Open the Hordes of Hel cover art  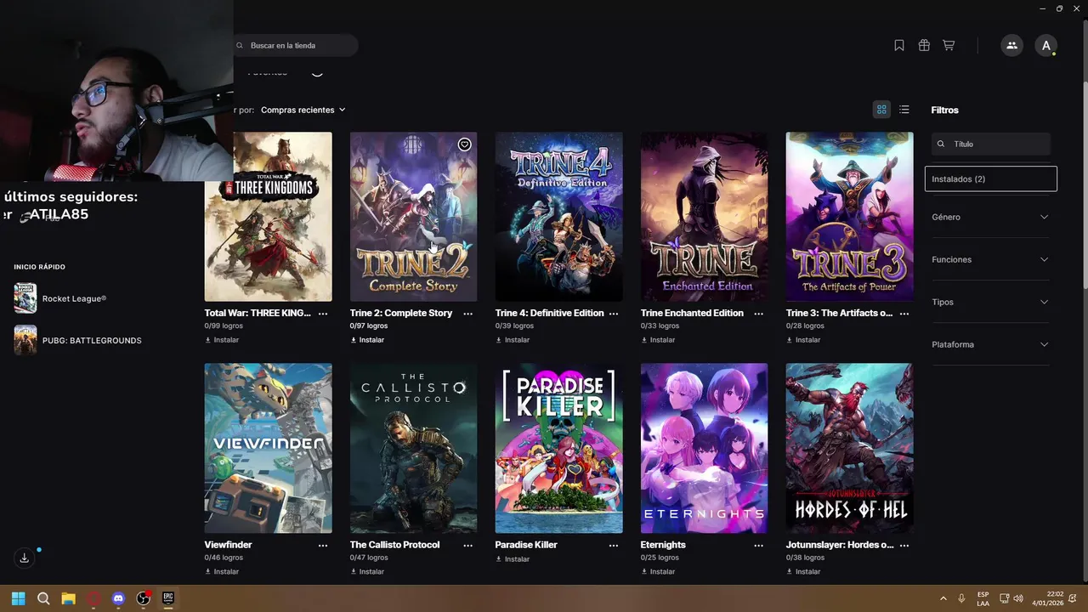coord(850,449)
